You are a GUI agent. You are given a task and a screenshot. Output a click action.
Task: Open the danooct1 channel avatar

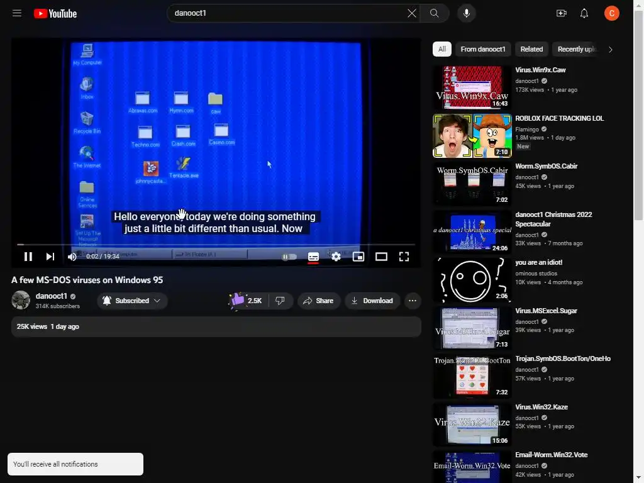point(21,300)
